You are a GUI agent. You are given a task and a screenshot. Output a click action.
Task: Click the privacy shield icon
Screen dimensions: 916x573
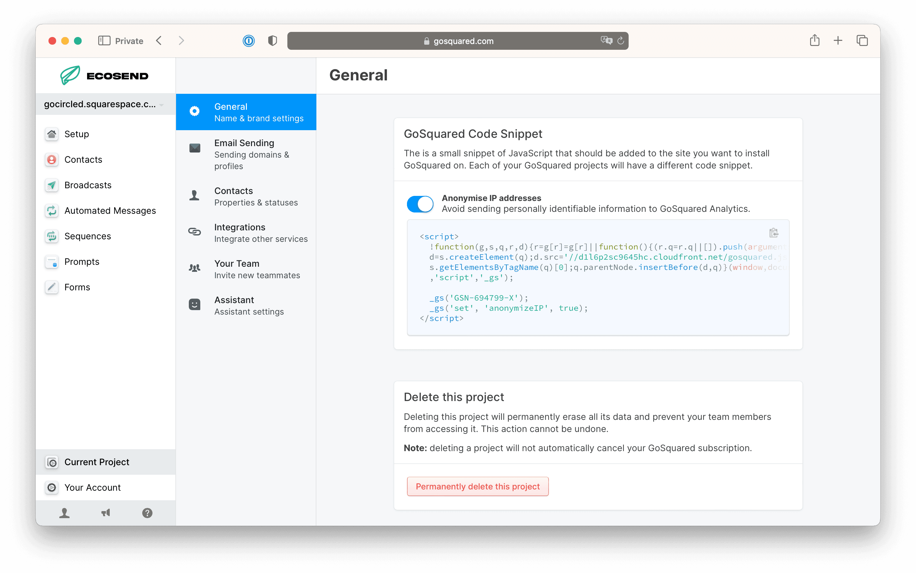pyautogui.click(x=272, y=41)
